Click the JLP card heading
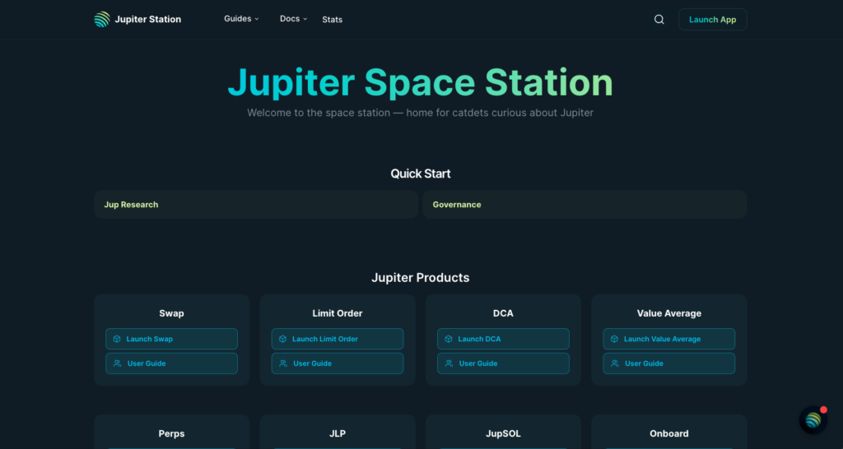The height and width of the screenshot is (449, 843). point(337,433)
